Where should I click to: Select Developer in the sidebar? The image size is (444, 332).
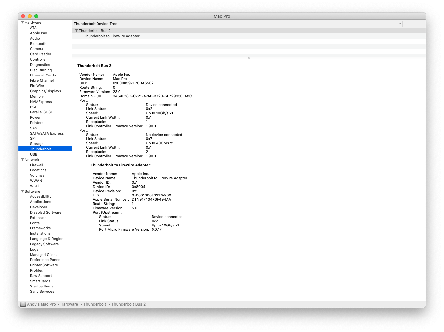[x=39, y=207]
